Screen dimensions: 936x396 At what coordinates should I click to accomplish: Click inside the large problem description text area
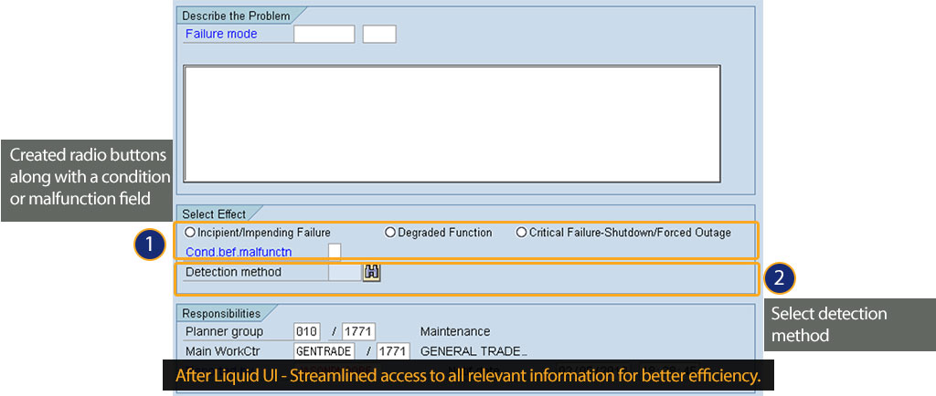tap(452, 124)
